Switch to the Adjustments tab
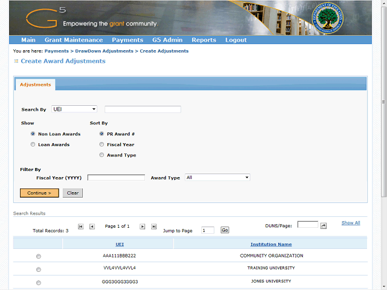This screenshot has width=387, height=290. pos(35,85)
